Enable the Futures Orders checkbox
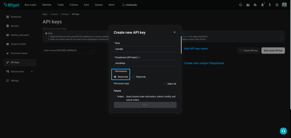This screenshot has height=138, width=291. click(115, 97)
